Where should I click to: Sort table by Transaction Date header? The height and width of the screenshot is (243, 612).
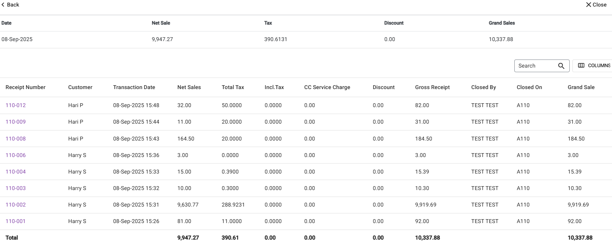(134, 87)
